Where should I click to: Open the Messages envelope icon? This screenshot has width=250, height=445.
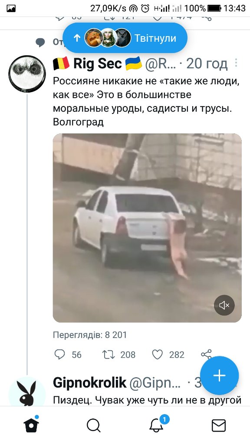(x=219, y=425)
